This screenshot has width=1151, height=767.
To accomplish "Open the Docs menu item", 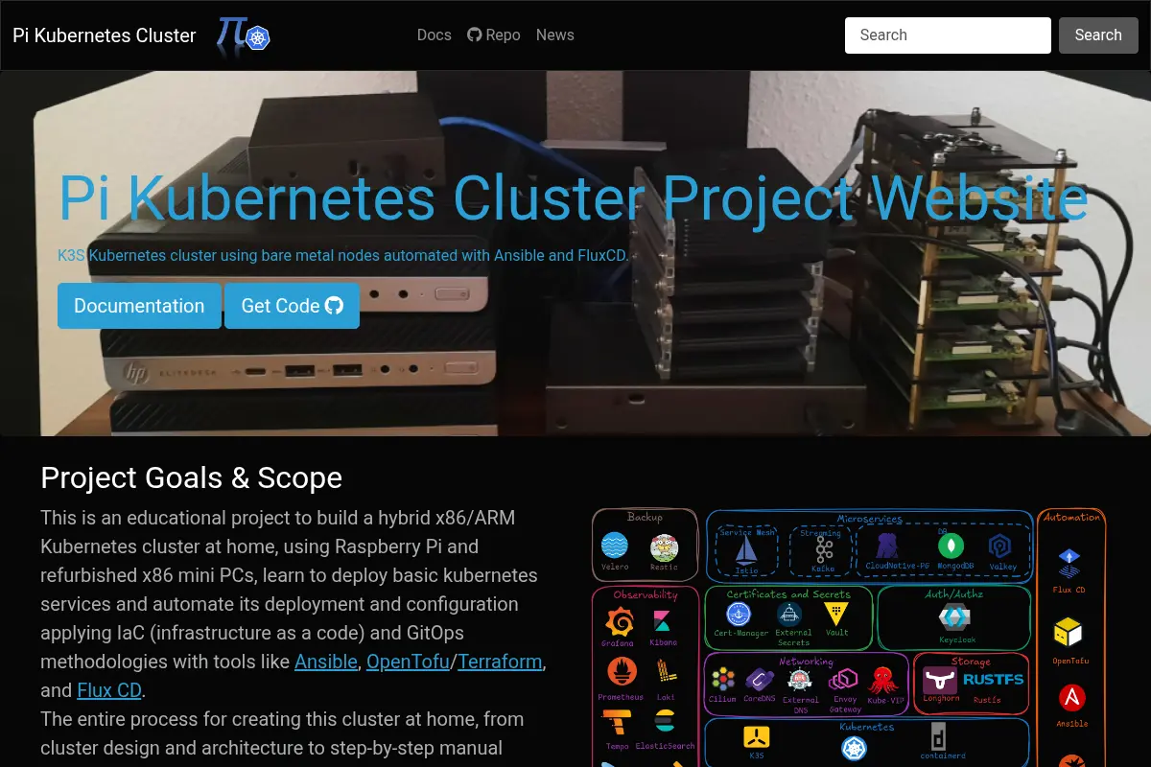I will (435, 35).
